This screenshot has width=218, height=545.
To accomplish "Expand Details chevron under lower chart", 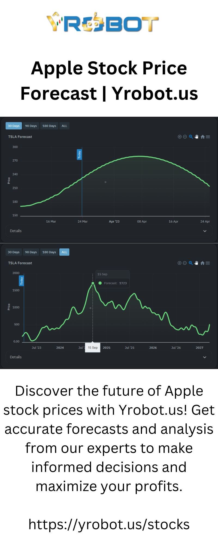I will [205, 357].
